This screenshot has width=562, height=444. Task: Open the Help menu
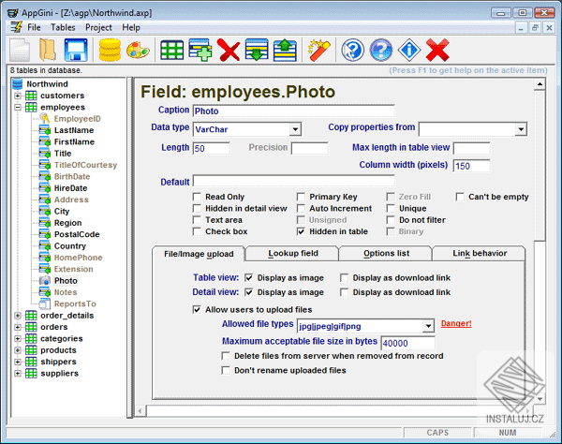[x=131, y=27]
